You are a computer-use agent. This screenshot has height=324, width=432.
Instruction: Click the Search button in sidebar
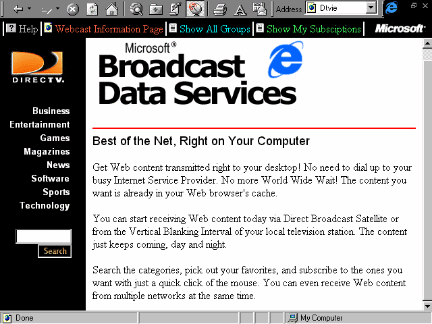point(55,251)
